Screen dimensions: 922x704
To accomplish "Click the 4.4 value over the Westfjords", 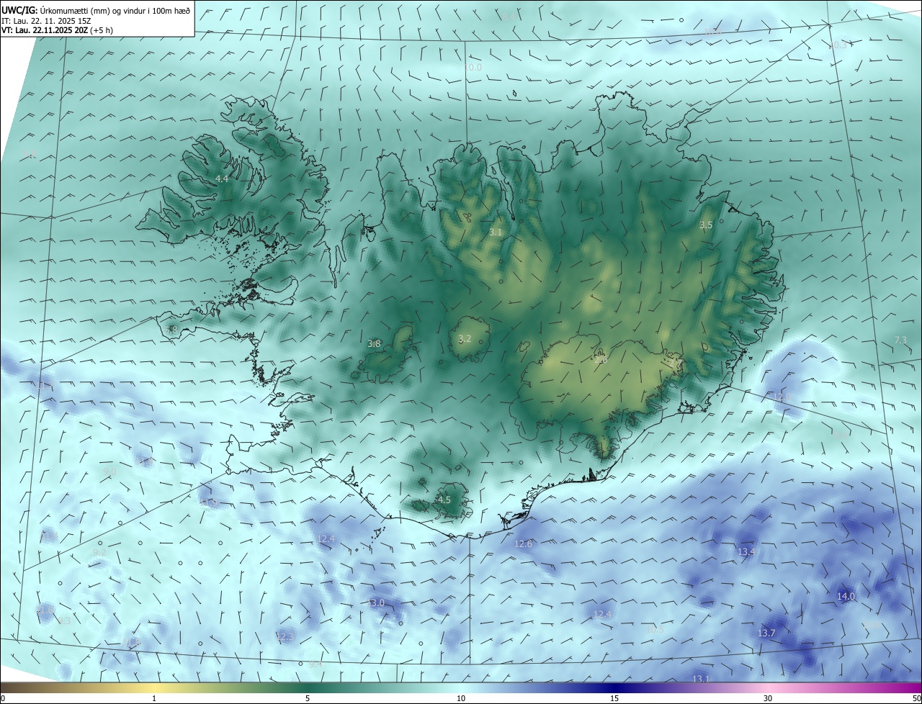I will click(x=222, y=179).
